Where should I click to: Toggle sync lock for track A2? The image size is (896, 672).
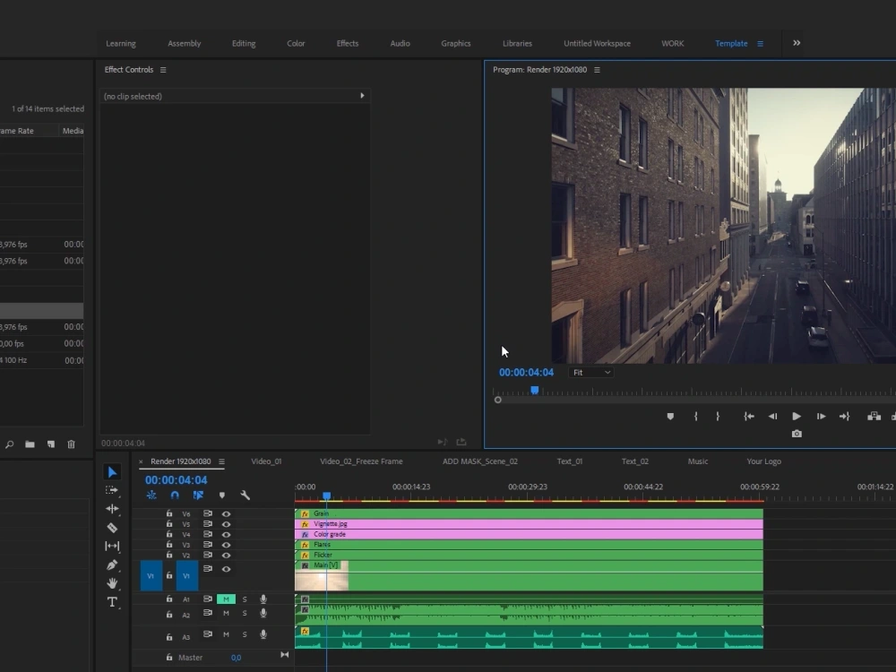208,613
